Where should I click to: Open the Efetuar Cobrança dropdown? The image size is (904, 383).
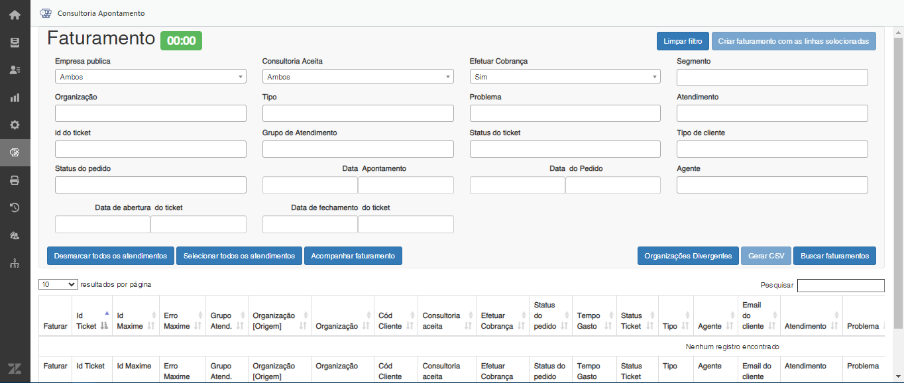[565, 77]
